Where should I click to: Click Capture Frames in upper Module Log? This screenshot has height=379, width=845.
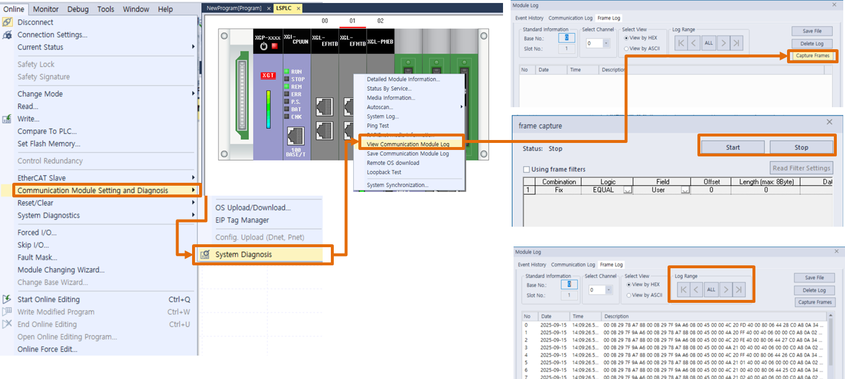[812, 56]
